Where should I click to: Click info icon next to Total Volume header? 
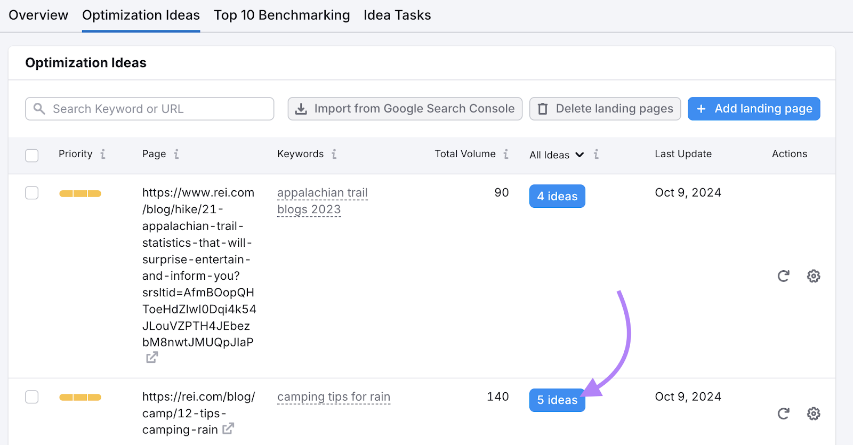point(506,154)
